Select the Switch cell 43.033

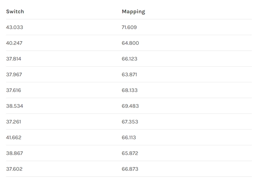14,27
